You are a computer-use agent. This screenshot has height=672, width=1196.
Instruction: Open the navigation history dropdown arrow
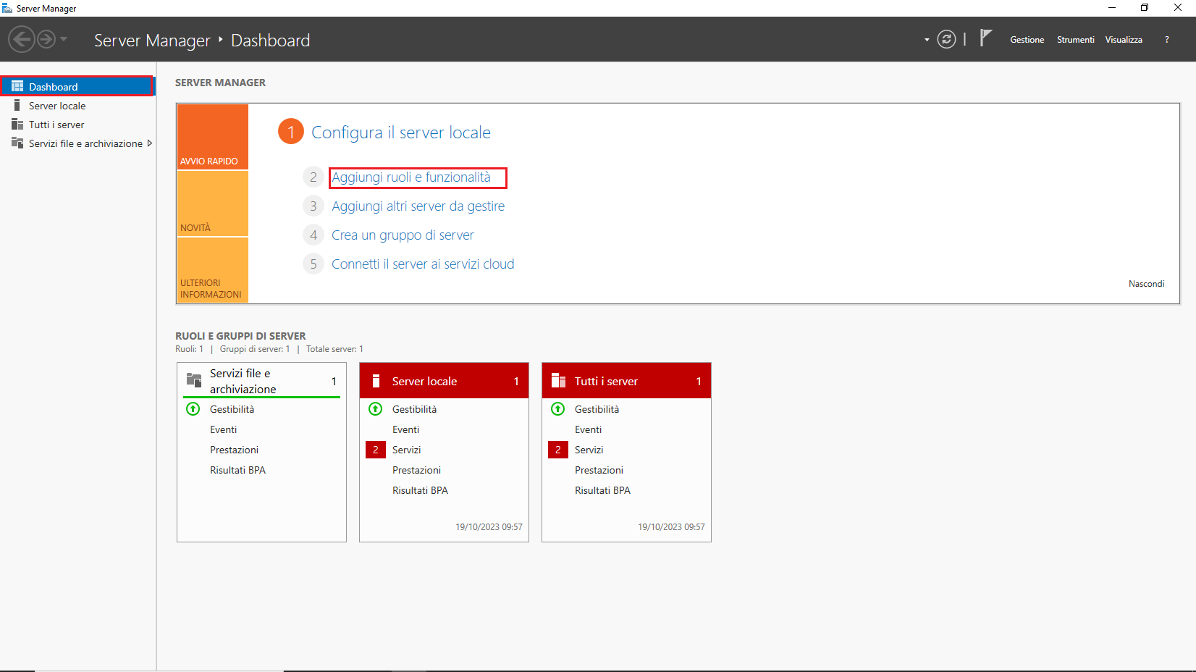point(64,39)
